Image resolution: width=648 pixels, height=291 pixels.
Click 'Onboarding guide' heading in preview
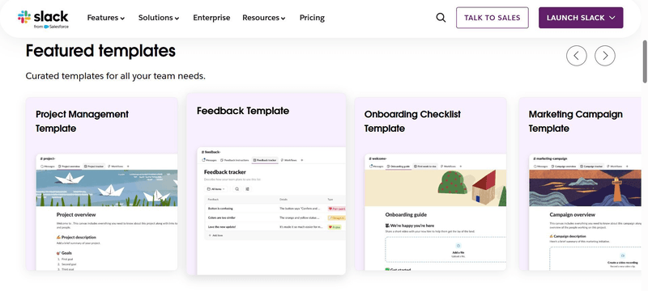(x=406, y=215)
